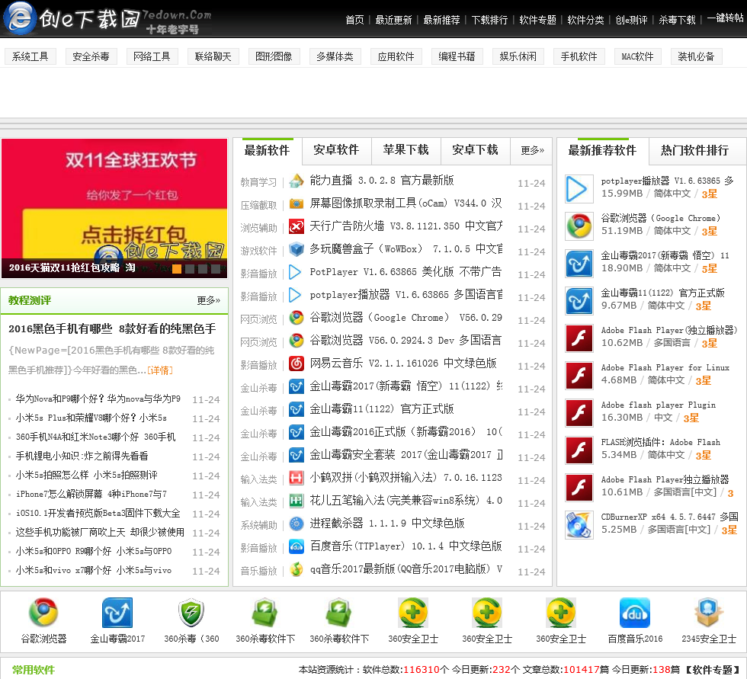Open the 装机必备 category button
This screenshot has width=747, height=679.
click(696, 56)
